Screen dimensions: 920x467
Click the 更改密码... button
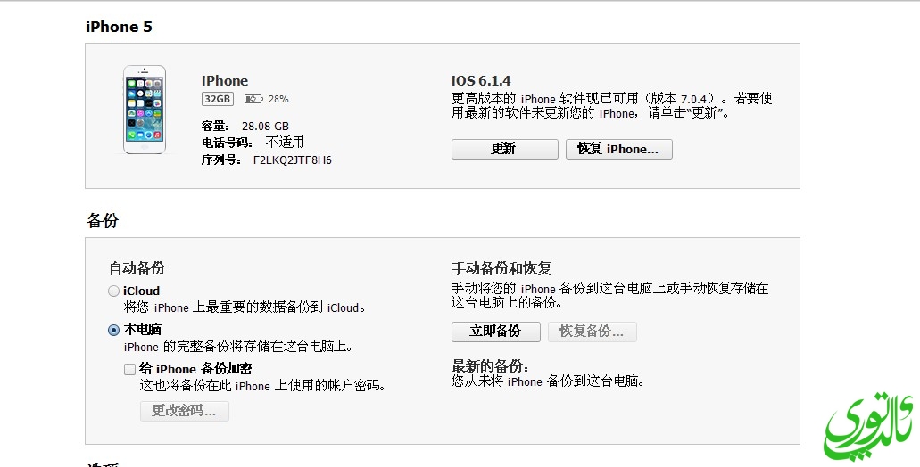click(184, 411)
